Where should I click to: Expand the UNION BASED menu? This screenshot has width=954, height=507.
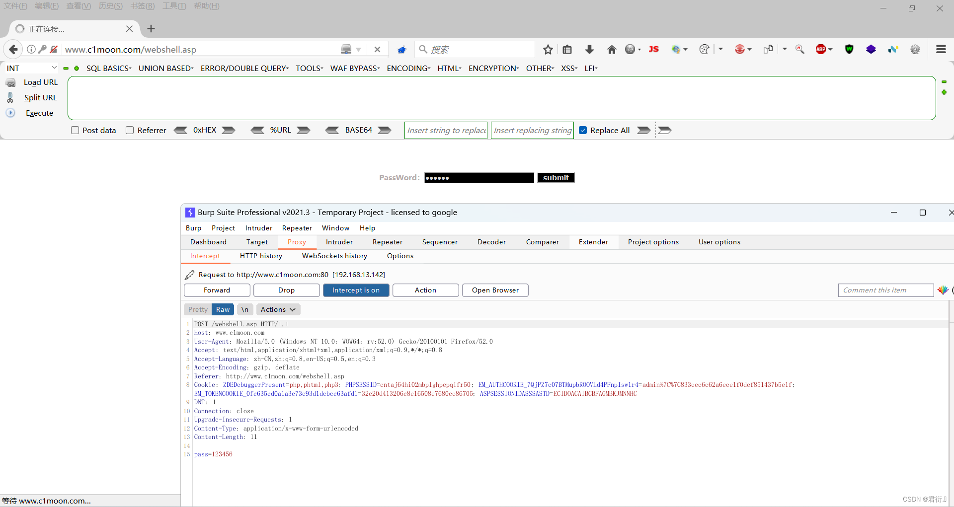166,68
